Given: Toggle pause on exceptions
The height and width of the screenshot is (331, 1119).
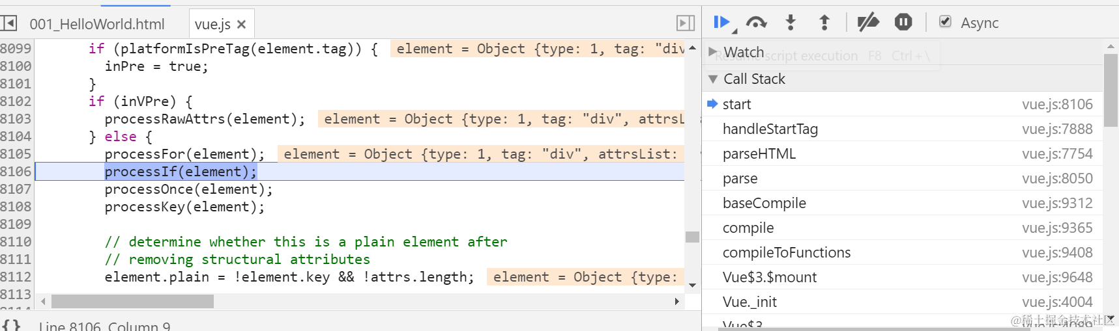Looking at the screenshot, I should coord(903,23).
